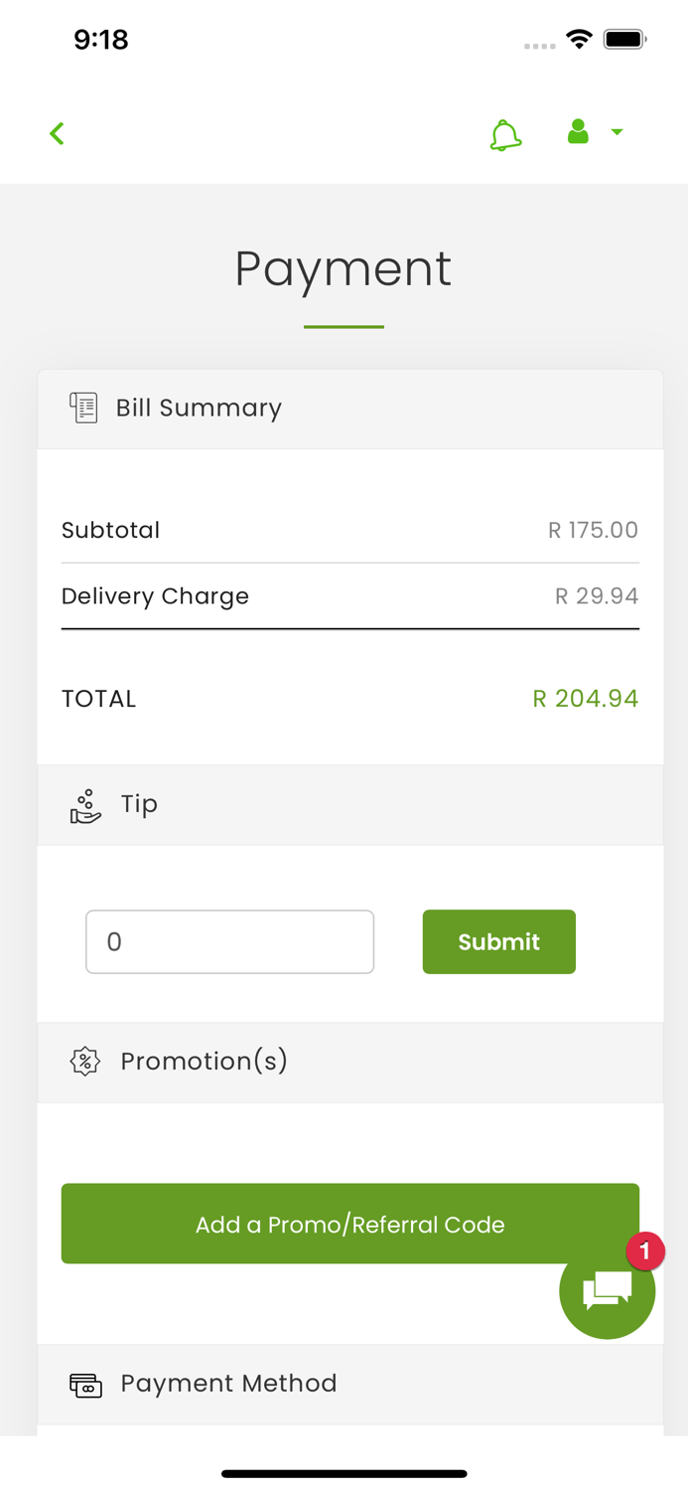Viewport: 688px width, 1491px height.
Task: Click the Bill Summary receipt icon
Action: point(83,408)
